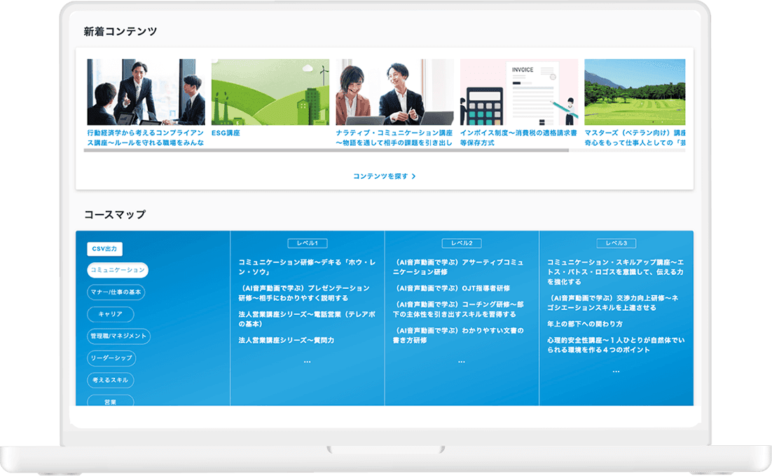Expand more Level 1 courses ellipsis
The height and width of the screenshot is (476, 772).
(307, 361)
